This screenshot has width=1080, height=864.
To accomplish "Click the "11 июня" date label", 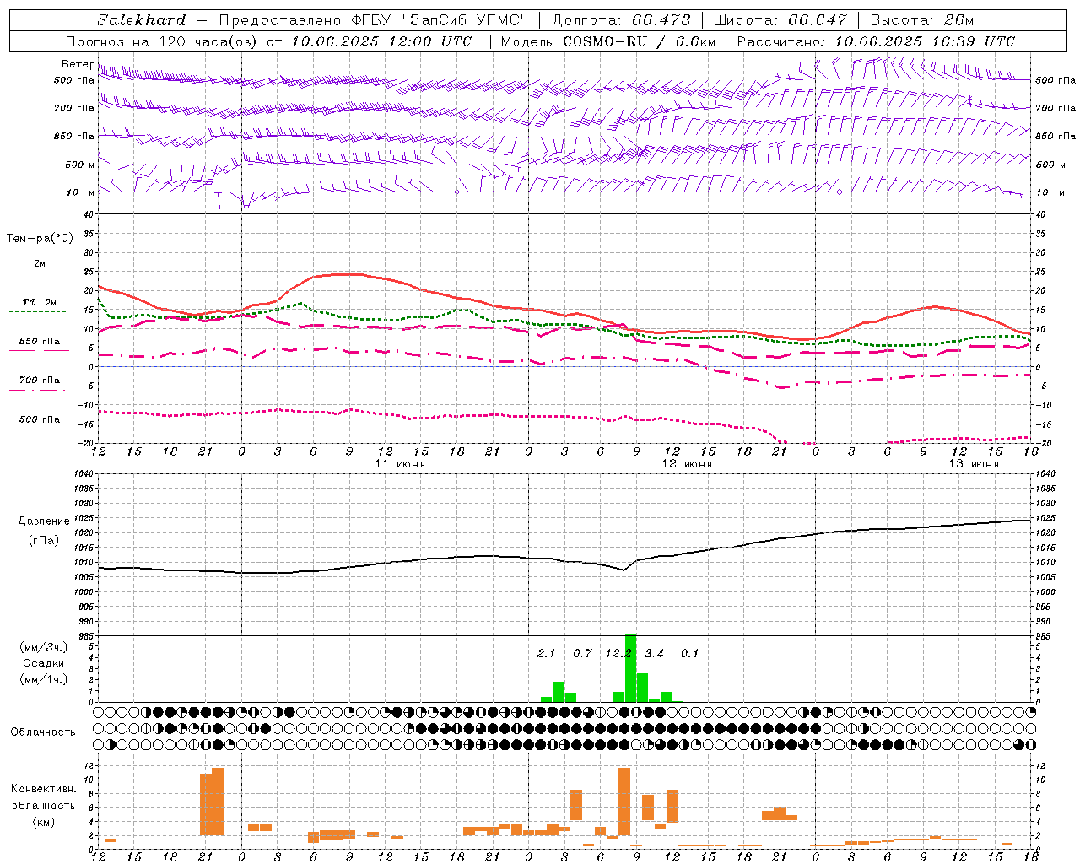I will point(400,464).
